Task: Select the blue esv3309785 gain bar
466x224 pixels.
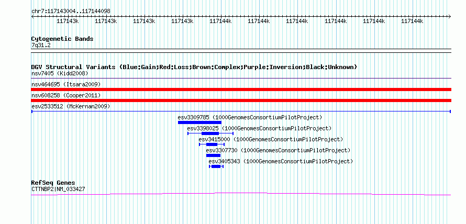Action: point(199,122)
